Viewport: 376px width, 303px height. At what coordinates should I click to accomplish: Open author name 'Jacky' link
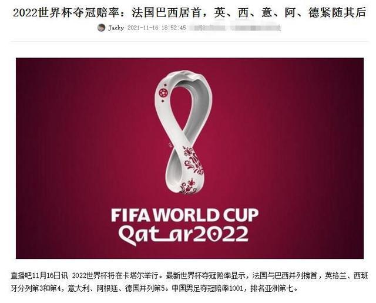pos(116,28)
